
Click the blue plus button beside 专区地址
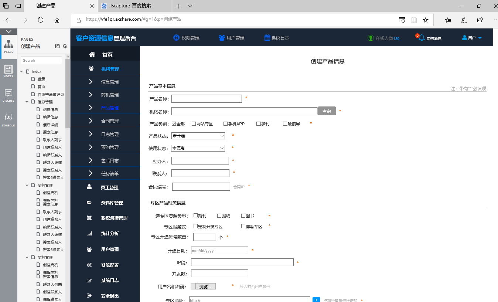click(x=316, y=299)
